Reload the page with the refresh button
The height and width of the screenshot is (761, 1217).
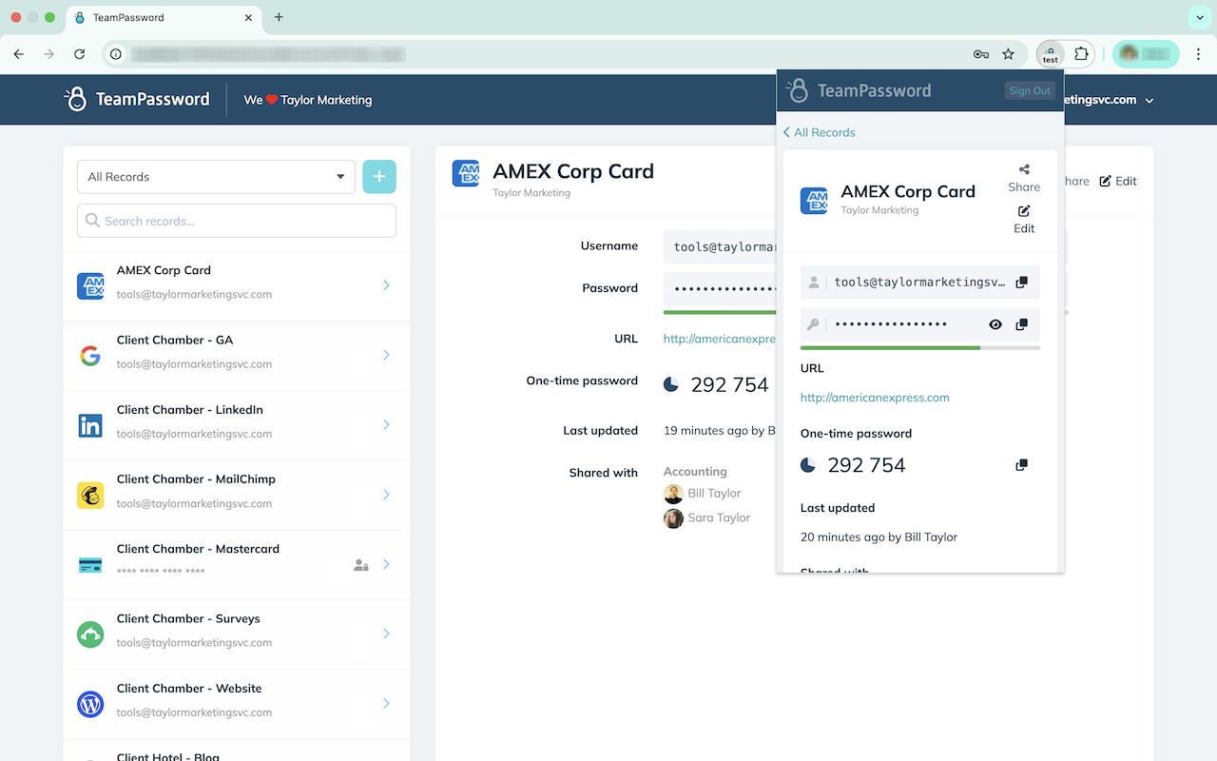click(80, 54)
